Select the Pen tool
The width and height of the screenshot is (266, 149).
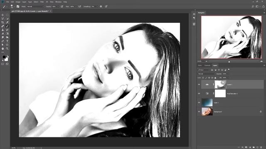tap(2, 41)
